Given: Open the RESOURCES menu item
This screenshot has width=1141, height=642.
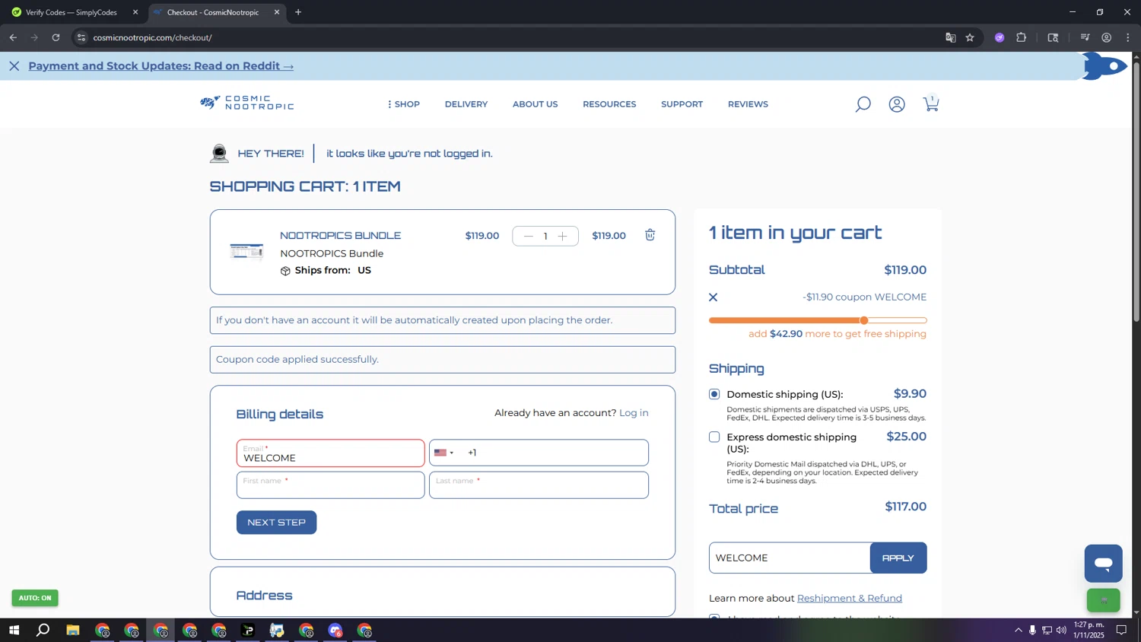Looking at the screenshot, I should [x=609, y=104].
